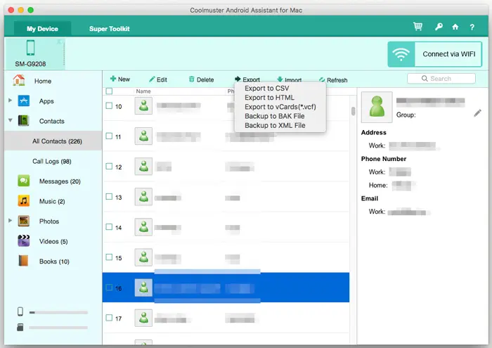Viewport: 492px width, 348px height.
Task: Click the Edit contact button
Action: 158,79
